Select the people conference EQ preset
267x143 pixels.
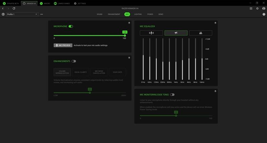[201, 33]
